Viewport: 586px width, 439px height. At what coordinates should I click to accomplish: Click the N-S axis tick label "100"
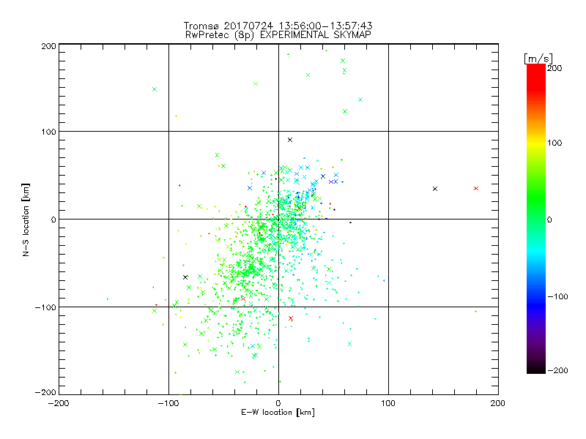[48, 132]
